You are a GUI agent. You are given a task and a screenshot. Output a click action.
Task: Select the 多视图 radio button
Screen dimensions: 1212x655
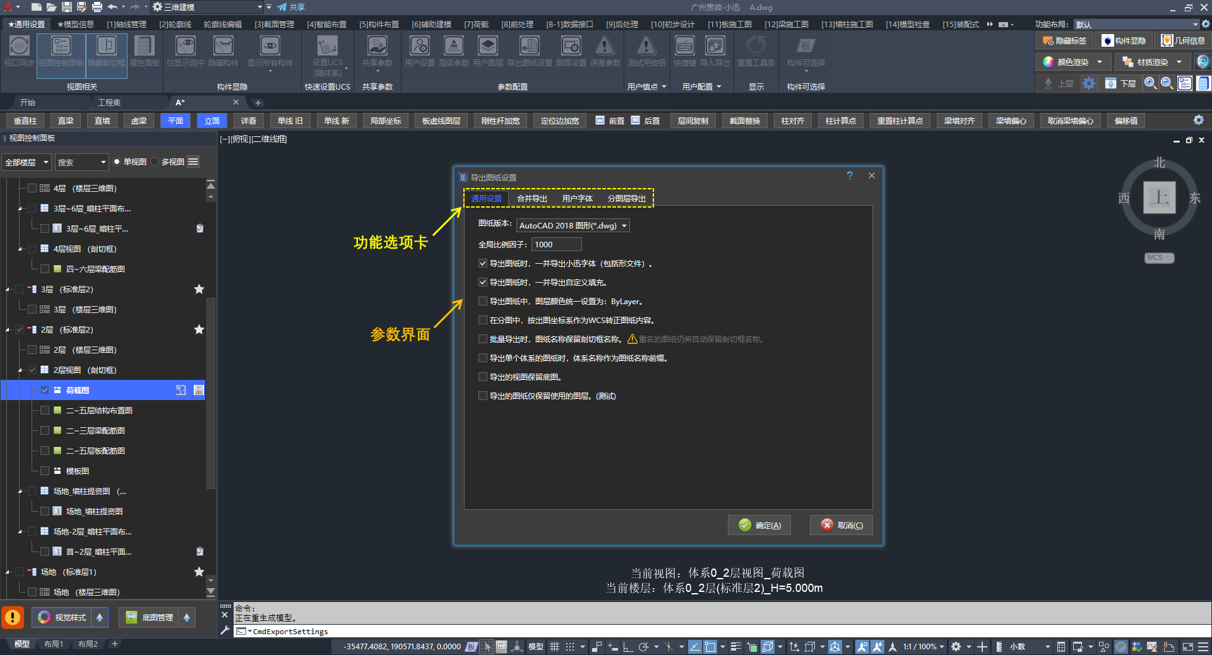point(155,162)
